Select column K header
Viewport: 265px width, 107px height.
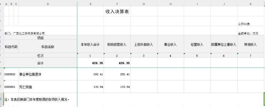[x=251, y=4]
